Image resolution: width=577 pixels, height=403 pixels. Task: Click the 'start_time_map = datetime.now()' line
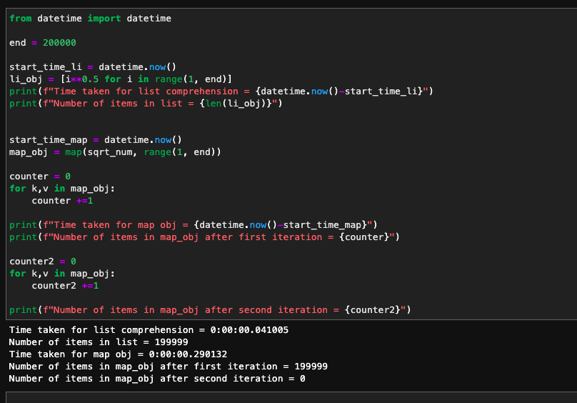pos(96,140)
